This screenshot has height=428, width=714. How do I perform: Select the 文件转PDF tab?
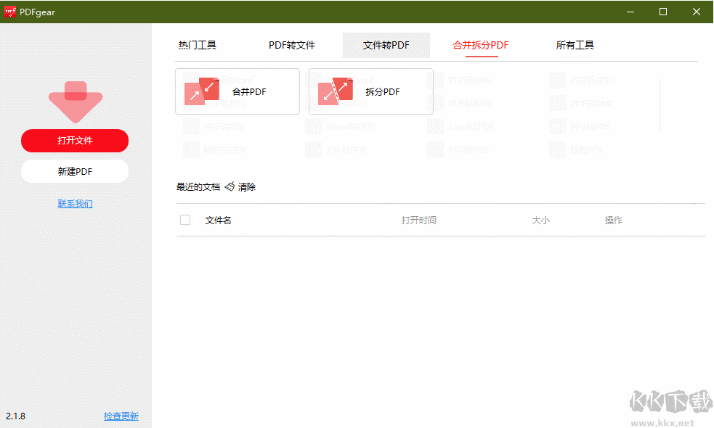pyautogui.click(x=386, y=45)
